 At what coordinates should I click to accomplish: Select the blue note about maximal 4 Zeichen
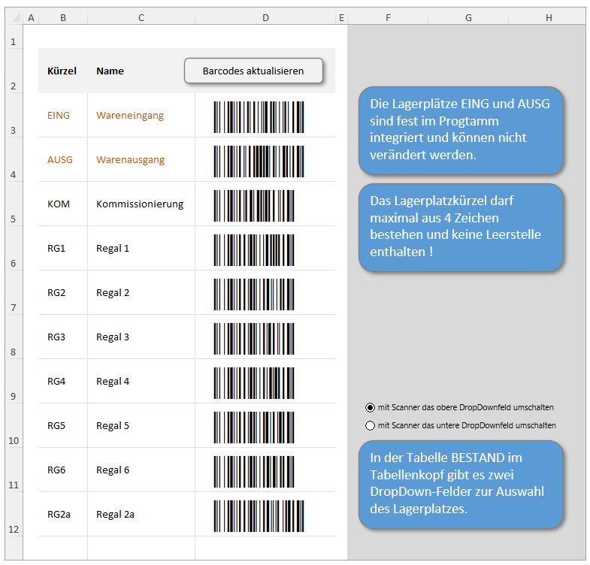pyautogui.click(x=460, y=227)
